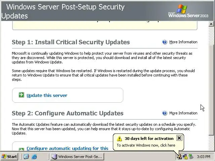Image resolution: width=215 pixels, height=161 pixels.
Task: Click the yellow security warning tray icon
Action: tap(185, 157)
